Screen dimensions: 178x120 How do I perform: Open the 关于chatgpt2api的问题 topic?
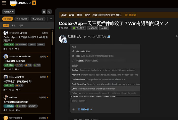(16, 102)
